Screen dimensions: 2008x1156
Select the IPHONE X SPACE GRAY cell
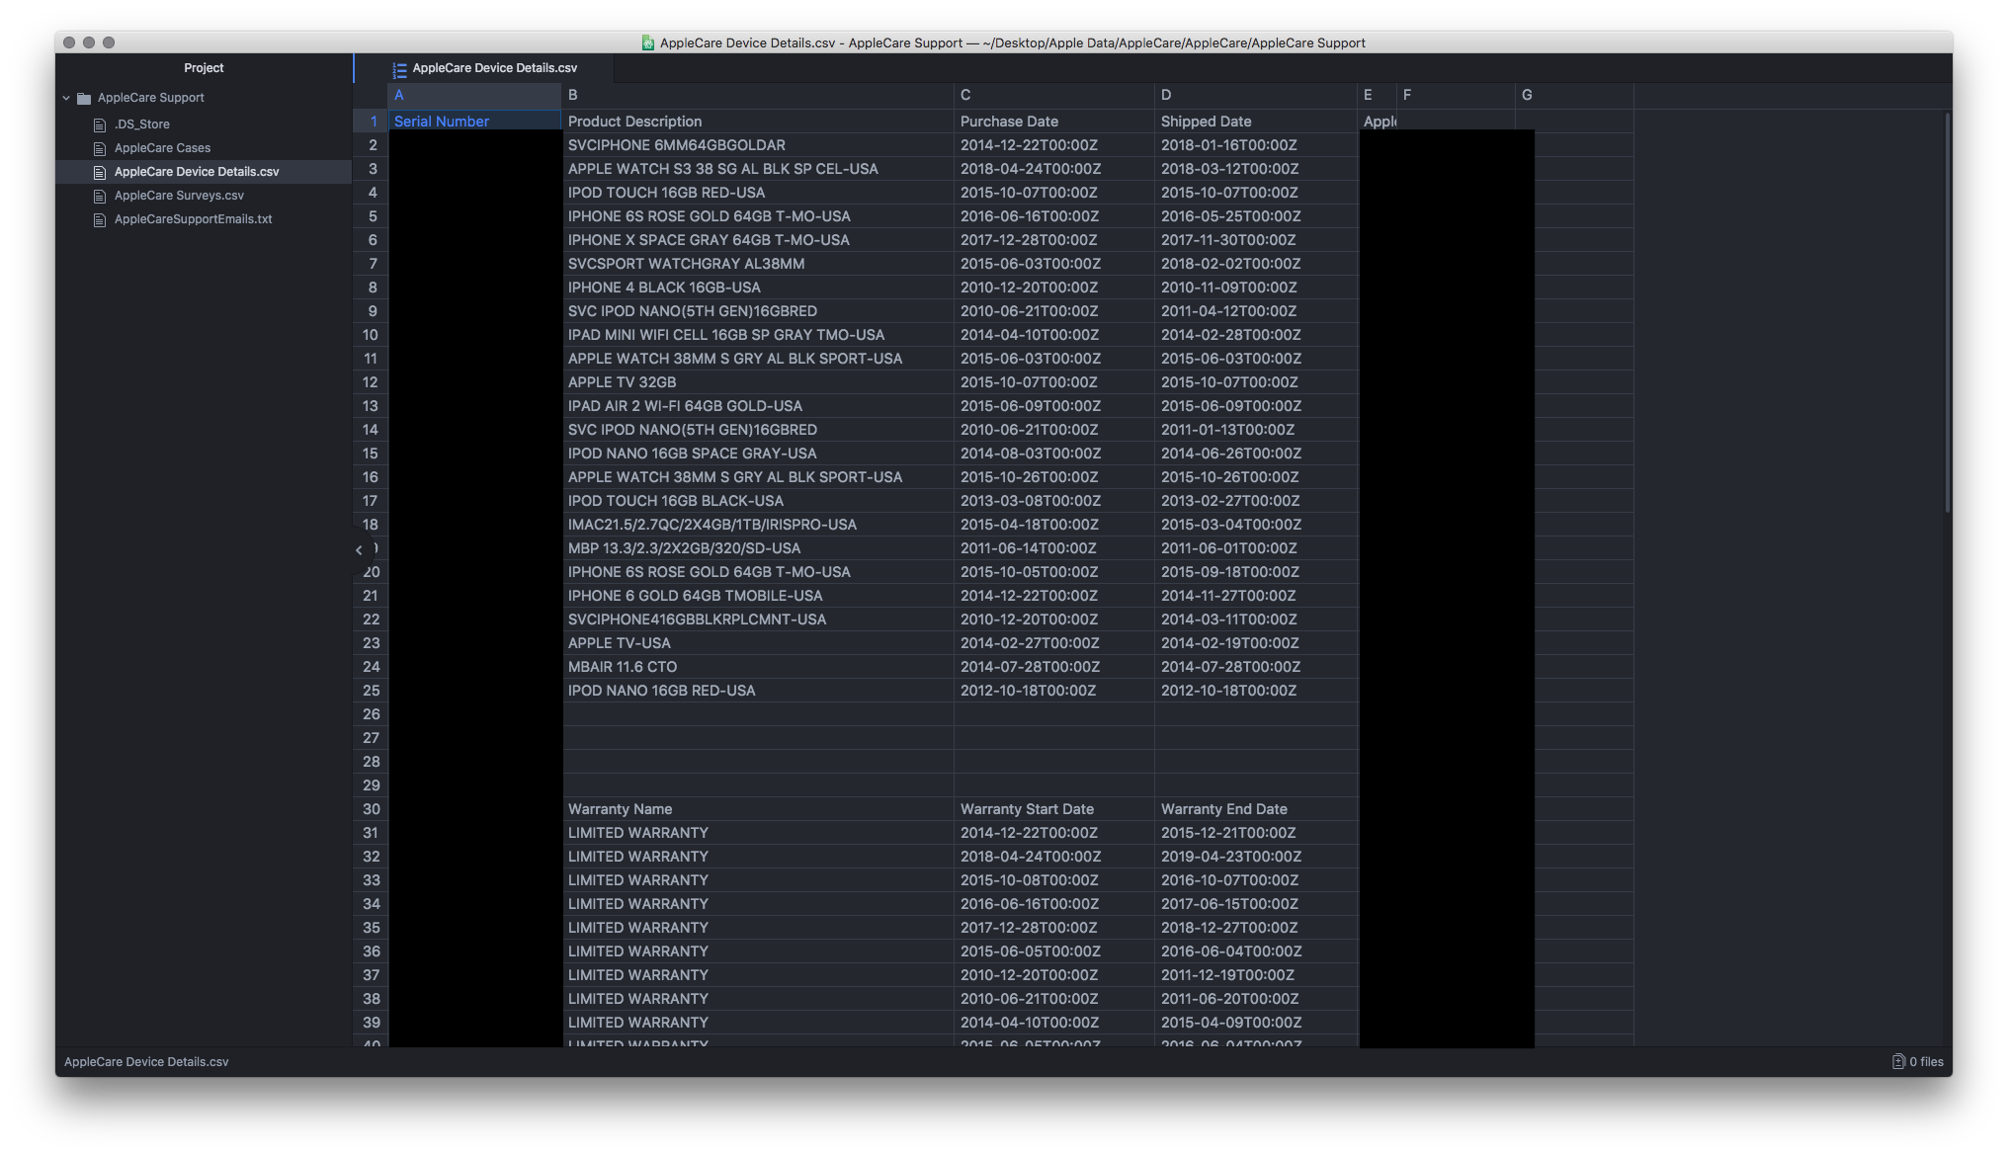[708, 240]
